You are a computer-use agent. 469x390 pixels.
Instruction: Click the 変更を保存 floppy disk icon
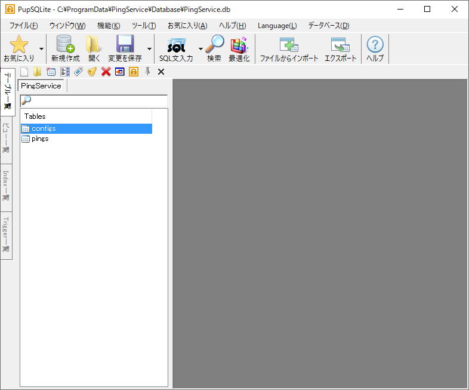pyautogui.click(x=125, y=45)
